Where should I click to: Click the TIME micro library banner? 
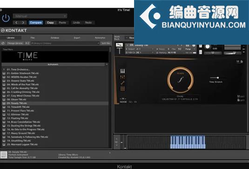pyautogui.click(x=55, y=56)
